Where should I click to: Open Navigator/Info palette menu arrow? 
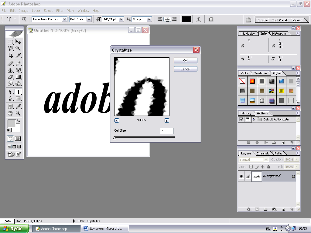[298, 33]
